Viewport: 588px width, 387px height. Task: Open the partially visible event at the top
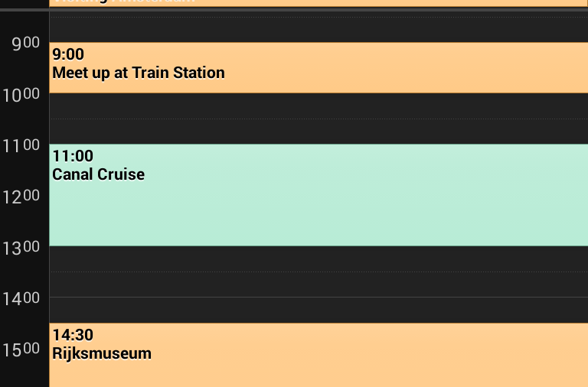click(318, 2)
